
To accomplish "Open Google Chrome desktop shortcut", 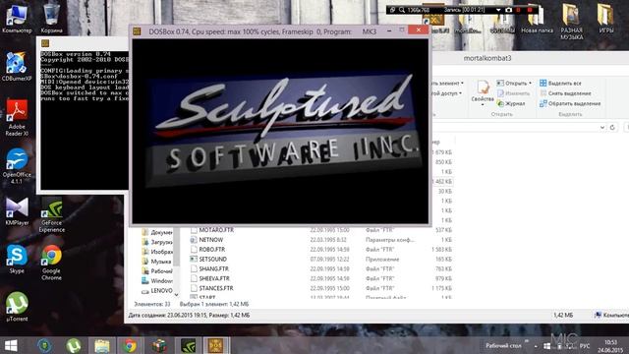I will (52, 263).
